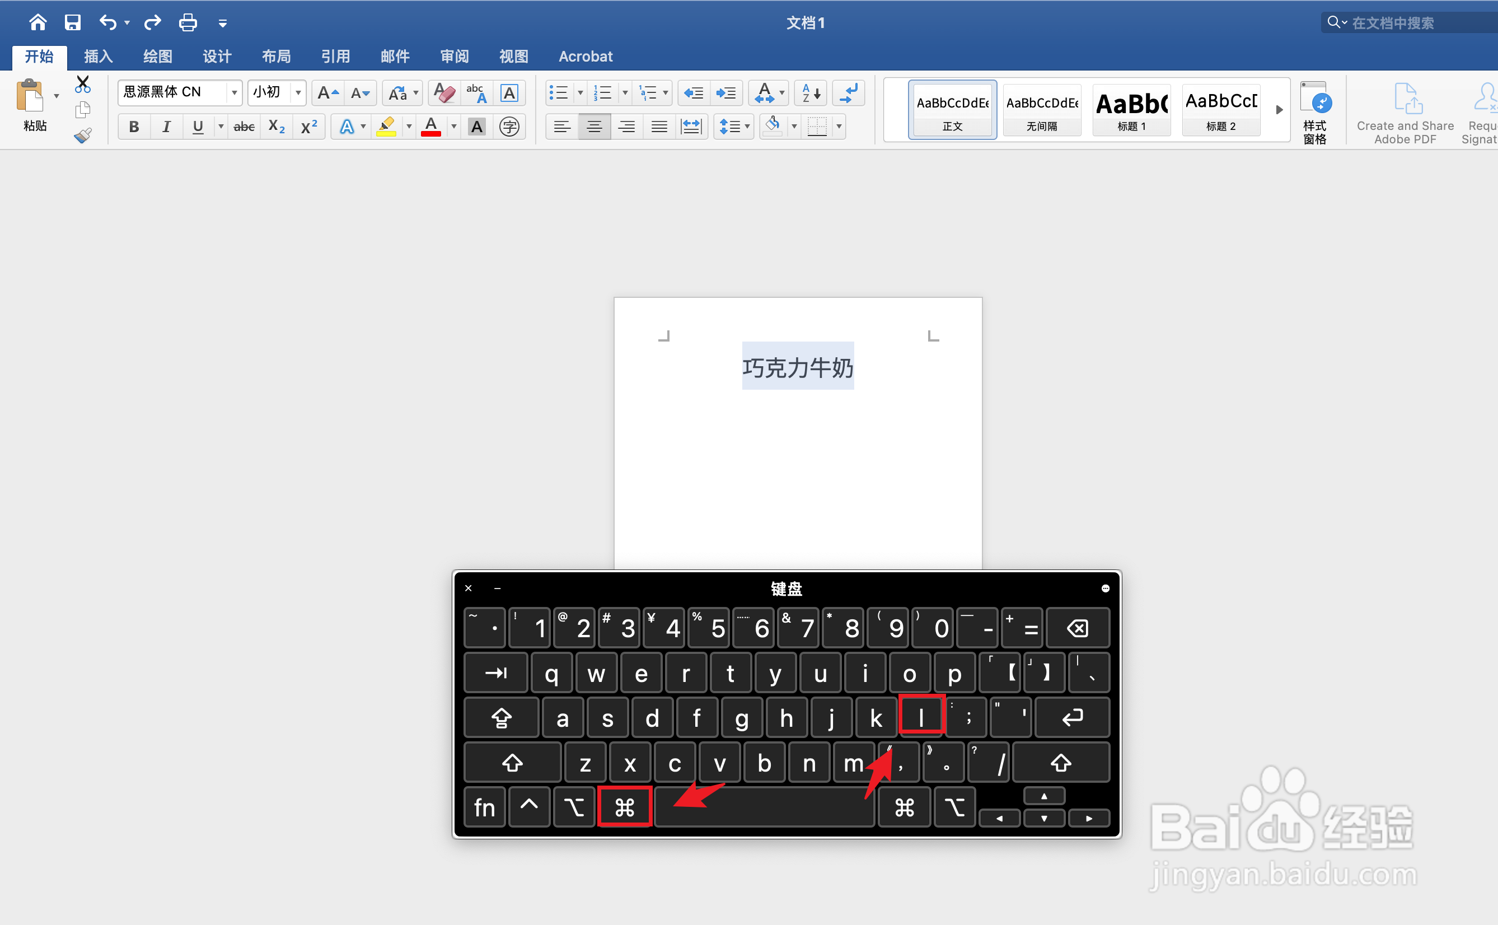Undo the last action

pyautogui.click(x=107, y=22)
